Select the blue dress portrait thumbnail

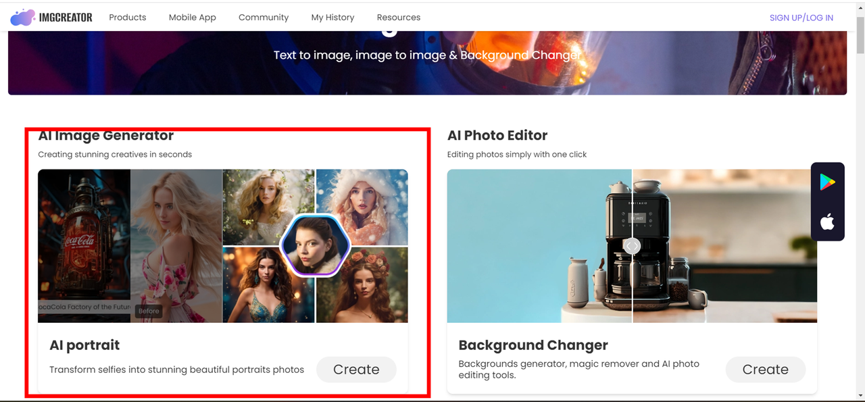coord(268,284)
